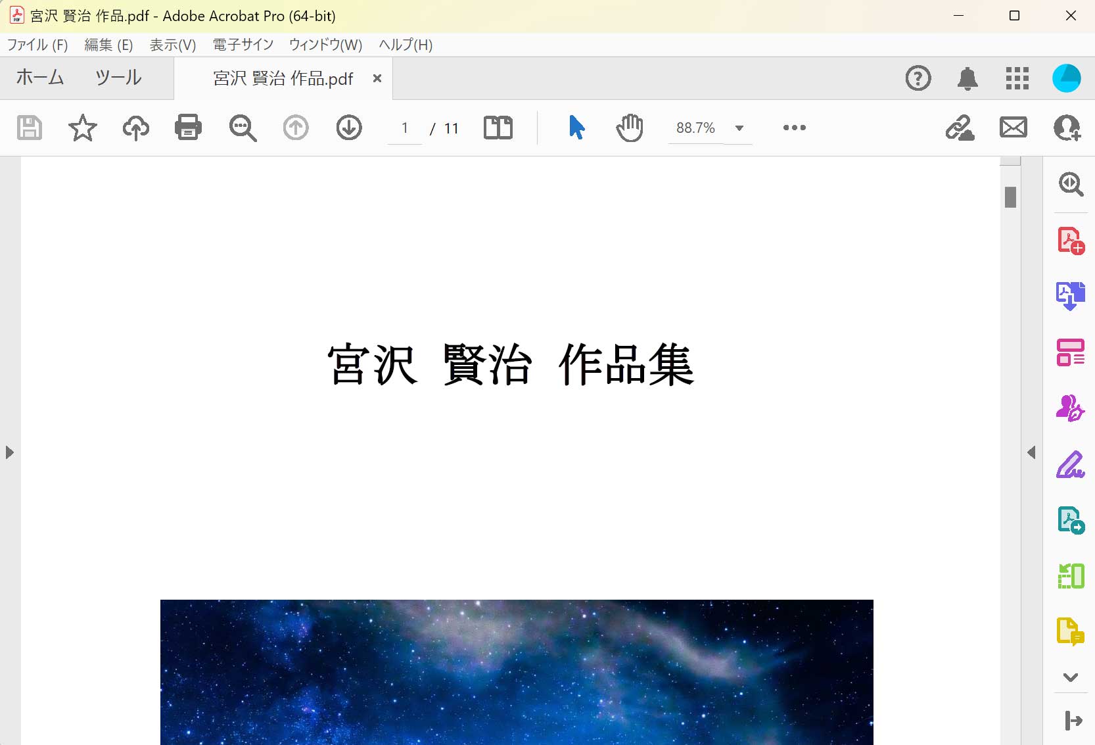Open search and zoom tool in right pane

1071,184
